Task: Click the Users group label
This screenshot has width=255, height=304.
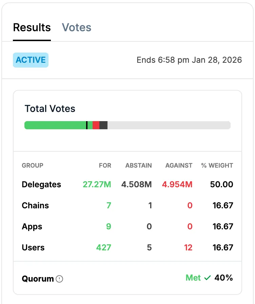Action: [33, 248]
